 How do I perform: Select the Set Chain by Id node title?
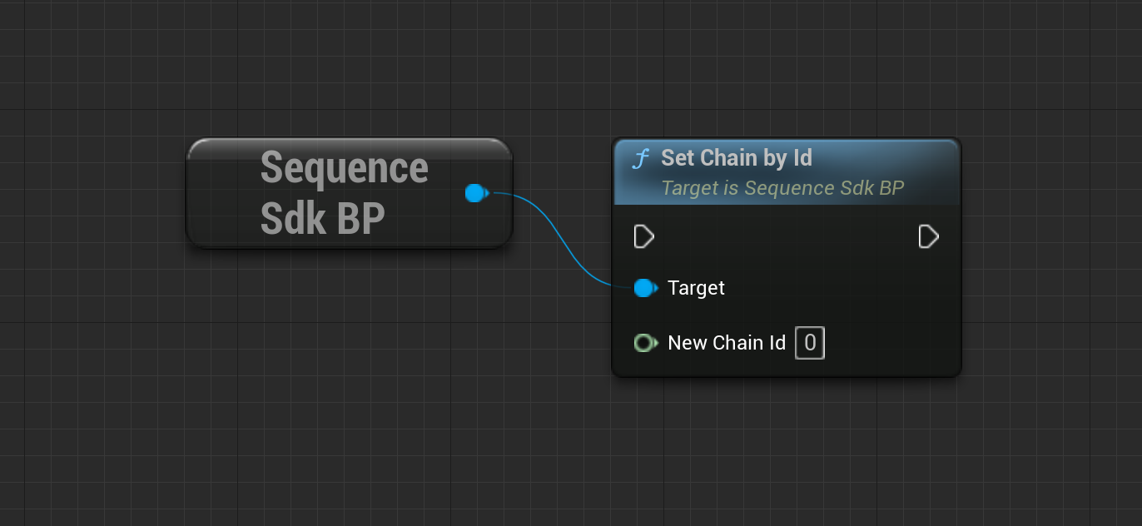(737, 158)
